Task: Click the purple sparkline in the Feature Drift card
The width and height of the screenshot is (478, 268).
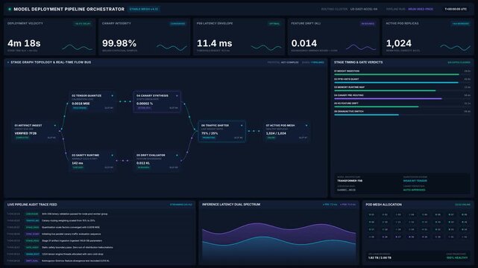Action: [x=361, y=48]
